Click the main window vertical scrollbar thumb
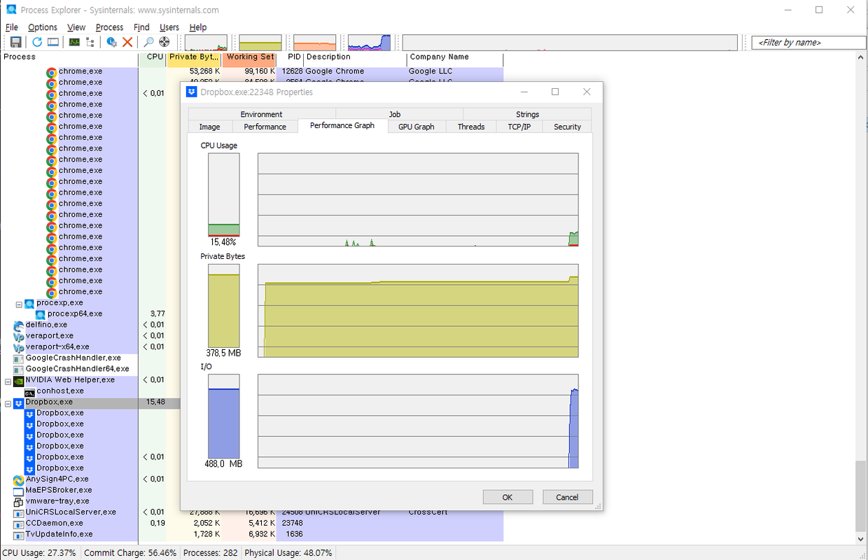Screen dimensions: 868x560 (861, 498)
